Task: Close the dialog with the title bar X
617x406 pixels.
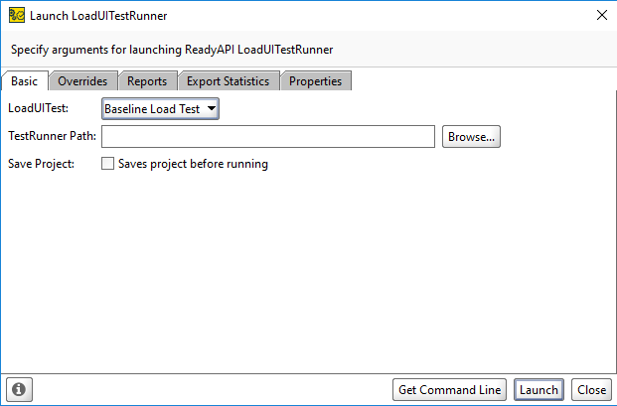Action: [600, 15]
